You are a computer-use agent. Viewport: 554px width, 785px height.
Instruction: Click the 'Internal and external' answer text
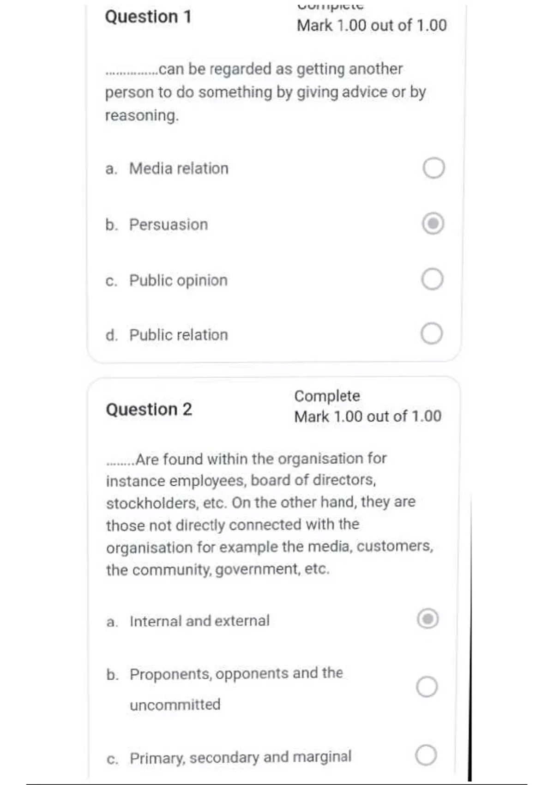tap(199, 621)
